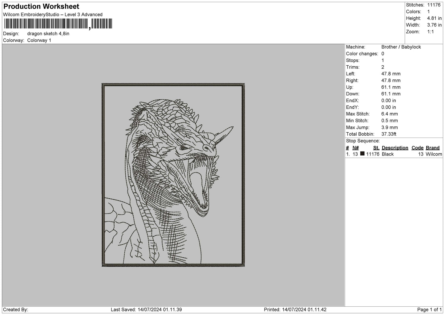
Task: Click the Height value 4.81 in
Action: point(434,19)
